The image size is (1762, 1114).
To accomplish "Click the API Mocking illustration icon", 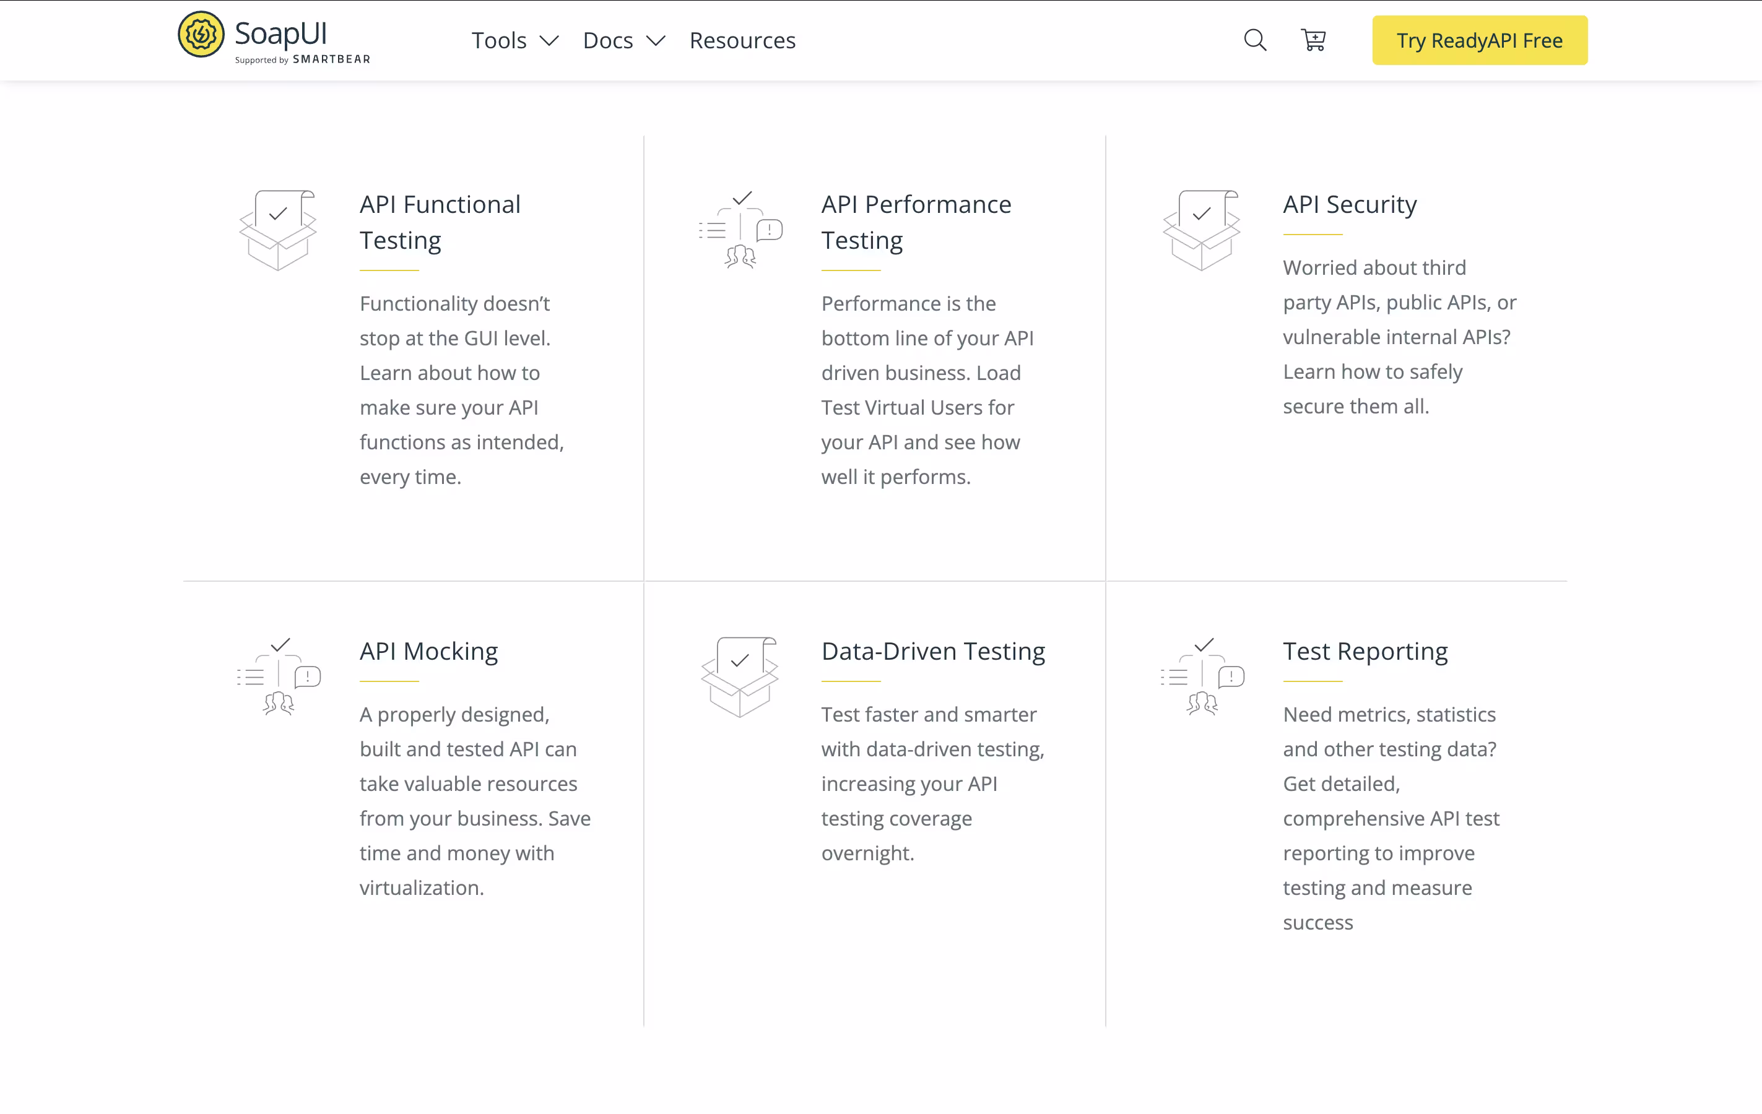I will pos(279,676).
